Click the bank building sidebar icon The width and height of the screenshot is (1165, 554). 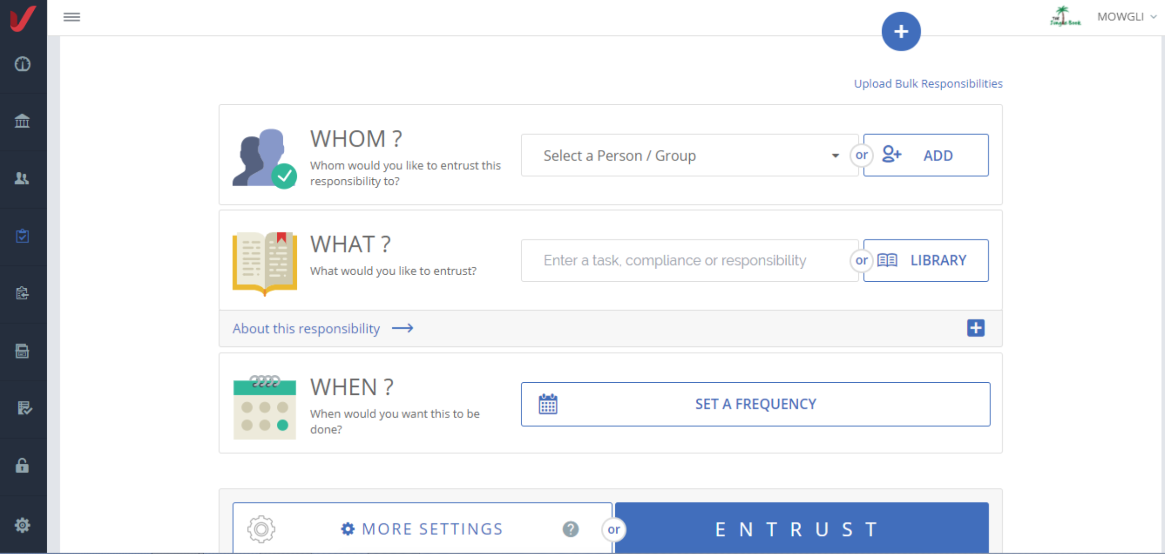tap(22, 121)
